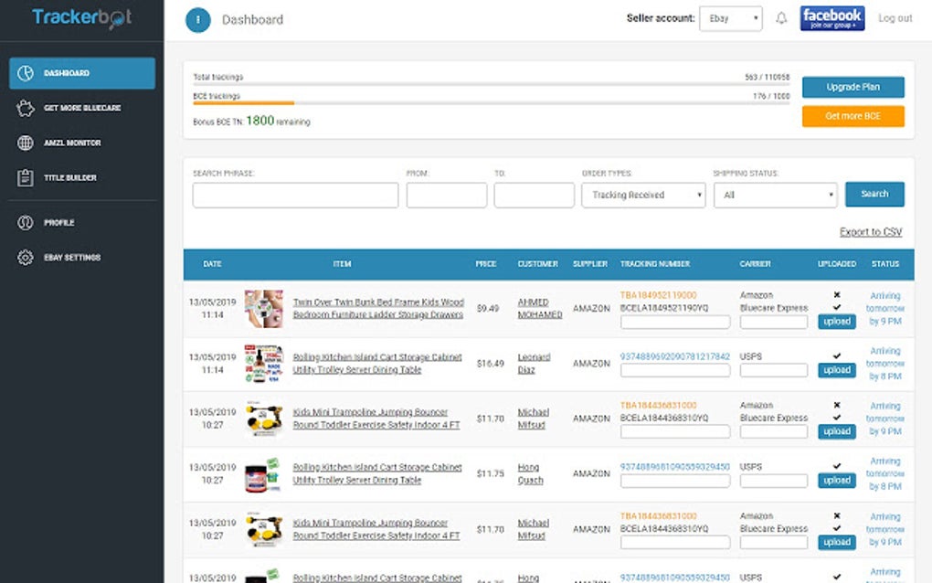Click the BCE trackings progress bar
The image size is (932, 583).
pos(491,103)
